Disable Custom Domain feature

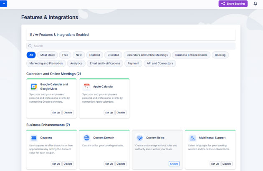pyautogui.click(x=121, y=163)
